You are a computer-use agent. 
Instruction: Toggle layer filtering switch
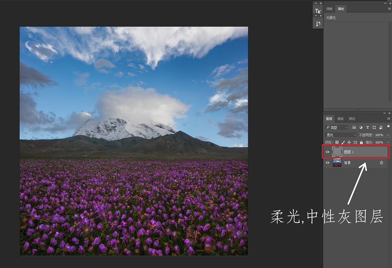[388, 127]
